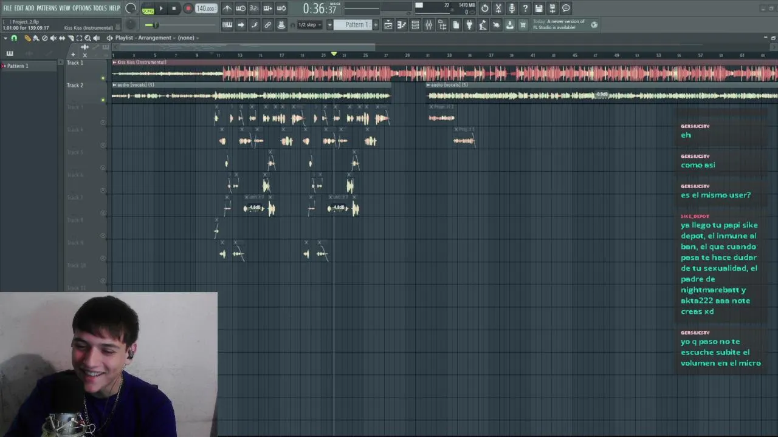Viewport: 778px width, 437px height.
Task: Open the OPTIONS menu
Action: pos(81,8)
